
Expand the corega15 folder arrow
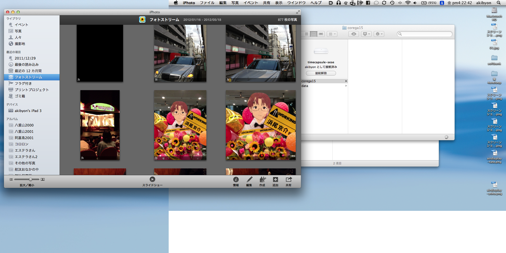tap(346, 81)
